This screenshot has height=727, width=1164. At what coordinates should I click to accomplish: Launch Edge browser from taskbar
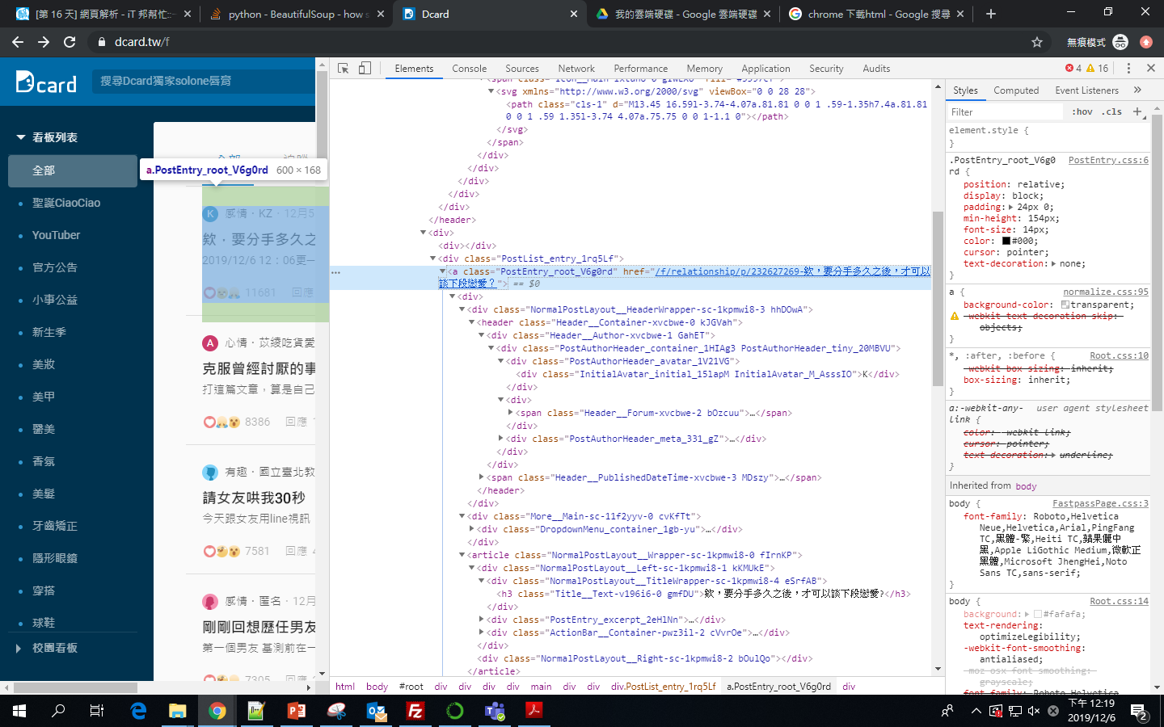[x=138, y=711]
